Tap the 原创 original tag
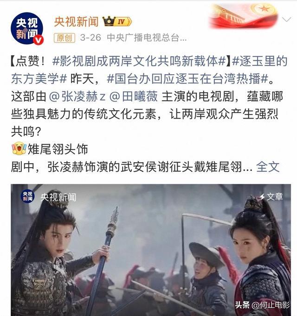297x316 pixels. tap(65, 38)
